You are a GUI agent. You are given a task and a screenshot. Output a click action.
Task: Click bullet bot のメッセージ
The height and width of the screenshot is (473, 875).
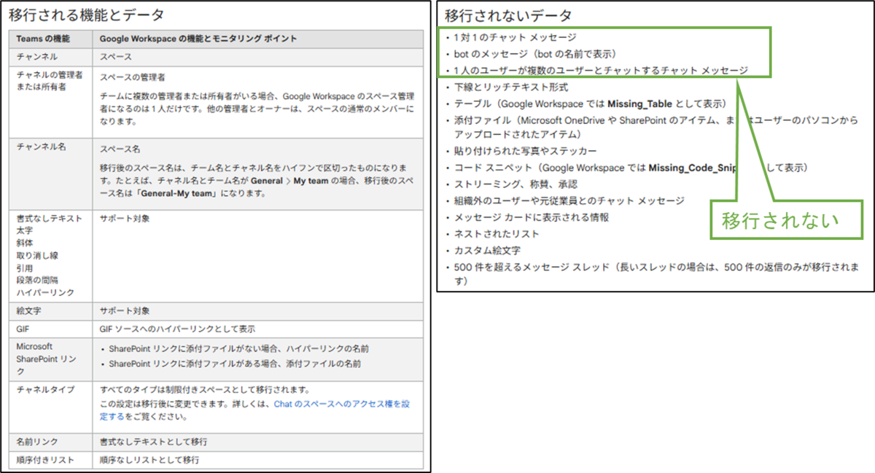535,53
